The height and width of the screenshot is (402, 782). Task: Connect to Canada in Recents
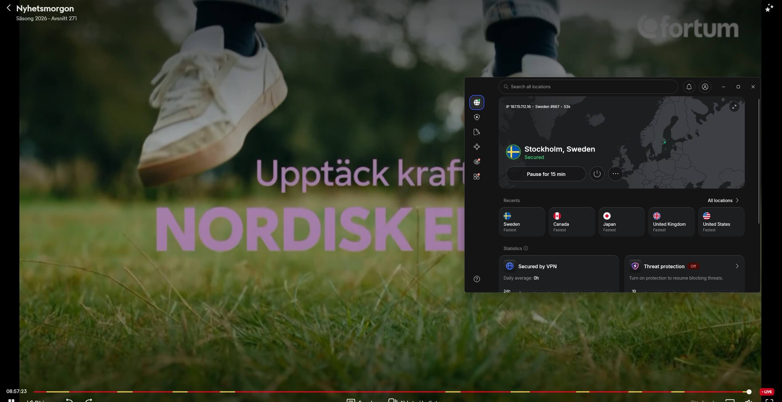572,222
